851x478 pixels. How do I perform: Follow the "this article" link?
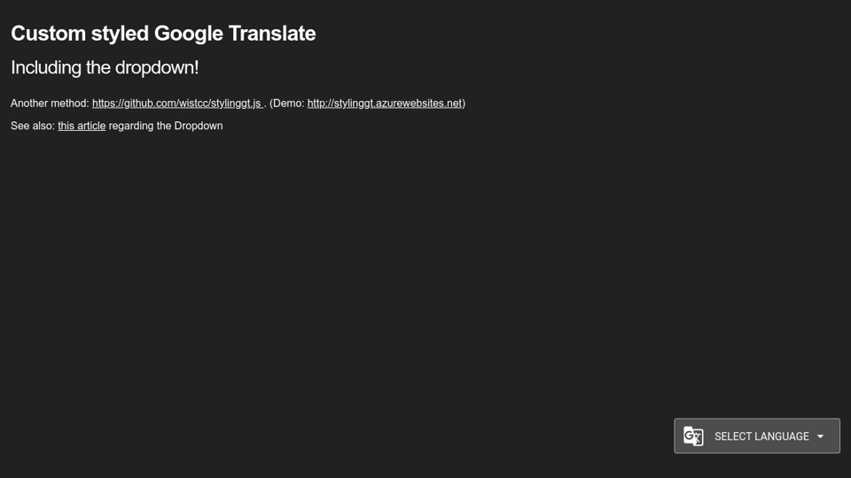[x=82, y=126]
